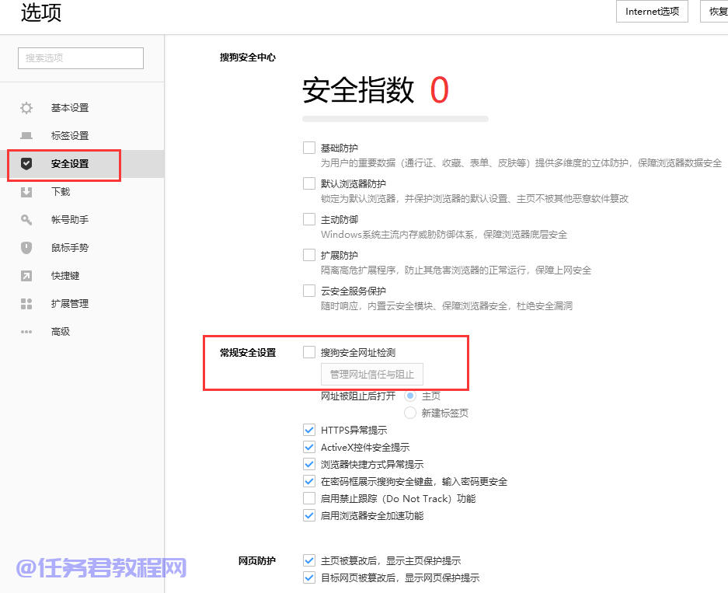Click the Internet选项 button
Viewport: 728px width, 593px height.
(652, 11)
